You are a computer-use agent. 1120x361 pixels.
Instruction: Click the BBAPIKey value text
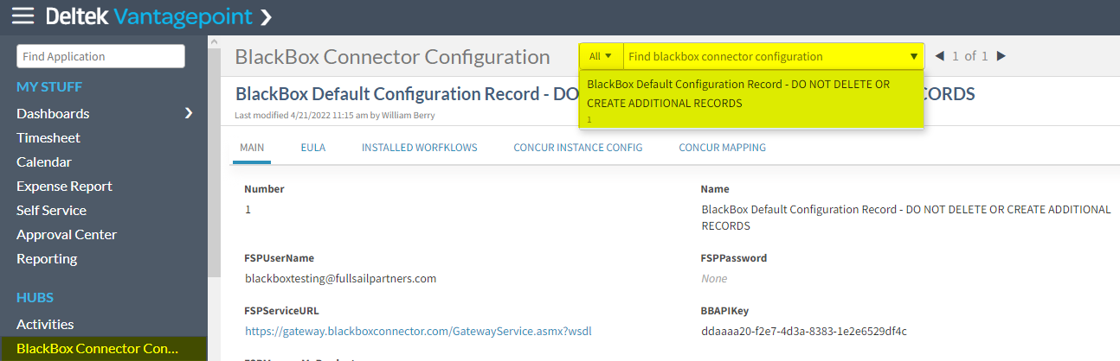[804, 331]
